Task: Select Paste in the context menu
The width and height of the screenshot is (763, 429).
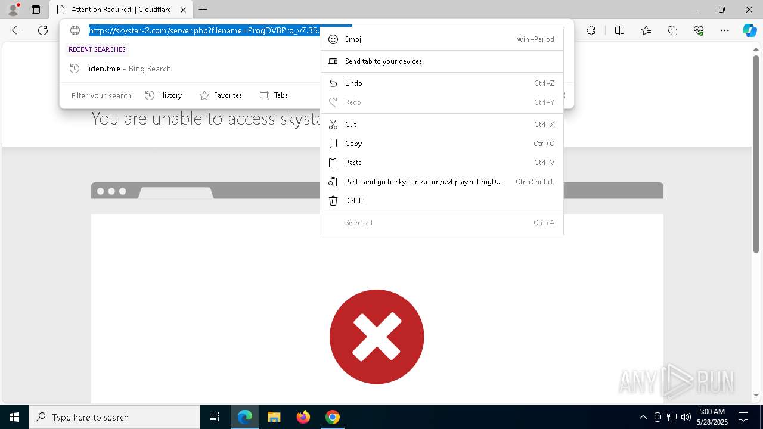Action: 442,163
